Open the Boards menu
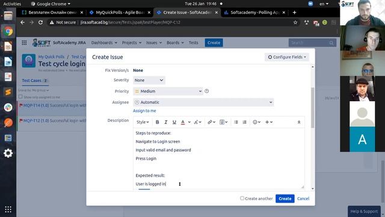385x217 pixels. tap(175, 43)
